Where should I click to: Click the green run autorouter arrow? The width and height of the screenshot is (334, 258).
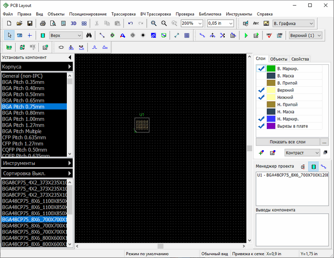coord(246,36)
